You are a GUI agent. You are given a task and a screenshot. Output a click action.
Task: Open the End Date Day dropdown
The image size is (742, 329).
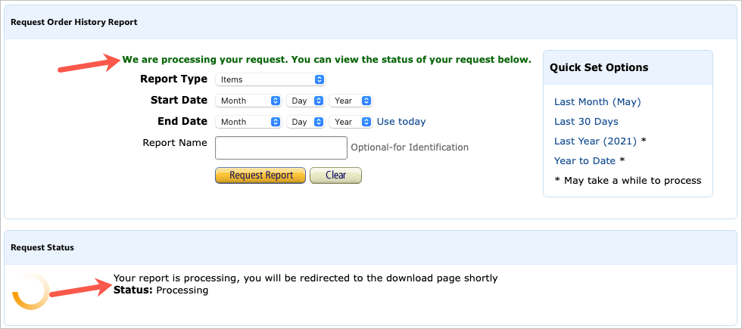coord(305,122)
